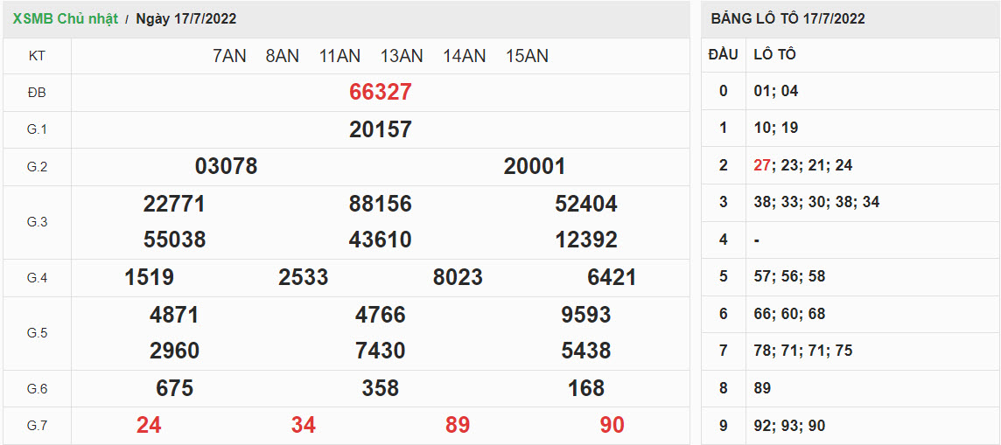
Task: Select G.3 number 88156
Action: [x=380, y=204]
